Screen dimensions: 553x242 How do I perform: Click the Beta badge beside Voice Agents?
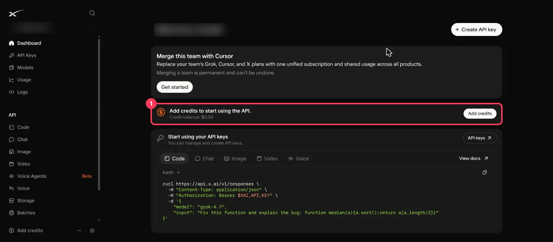(87, 176)
